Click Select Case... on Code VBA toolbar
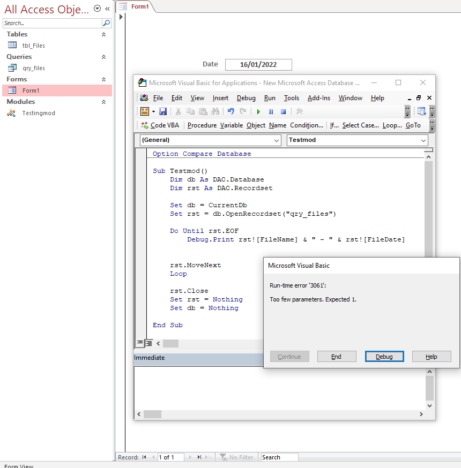 click(x=361, y=125)
